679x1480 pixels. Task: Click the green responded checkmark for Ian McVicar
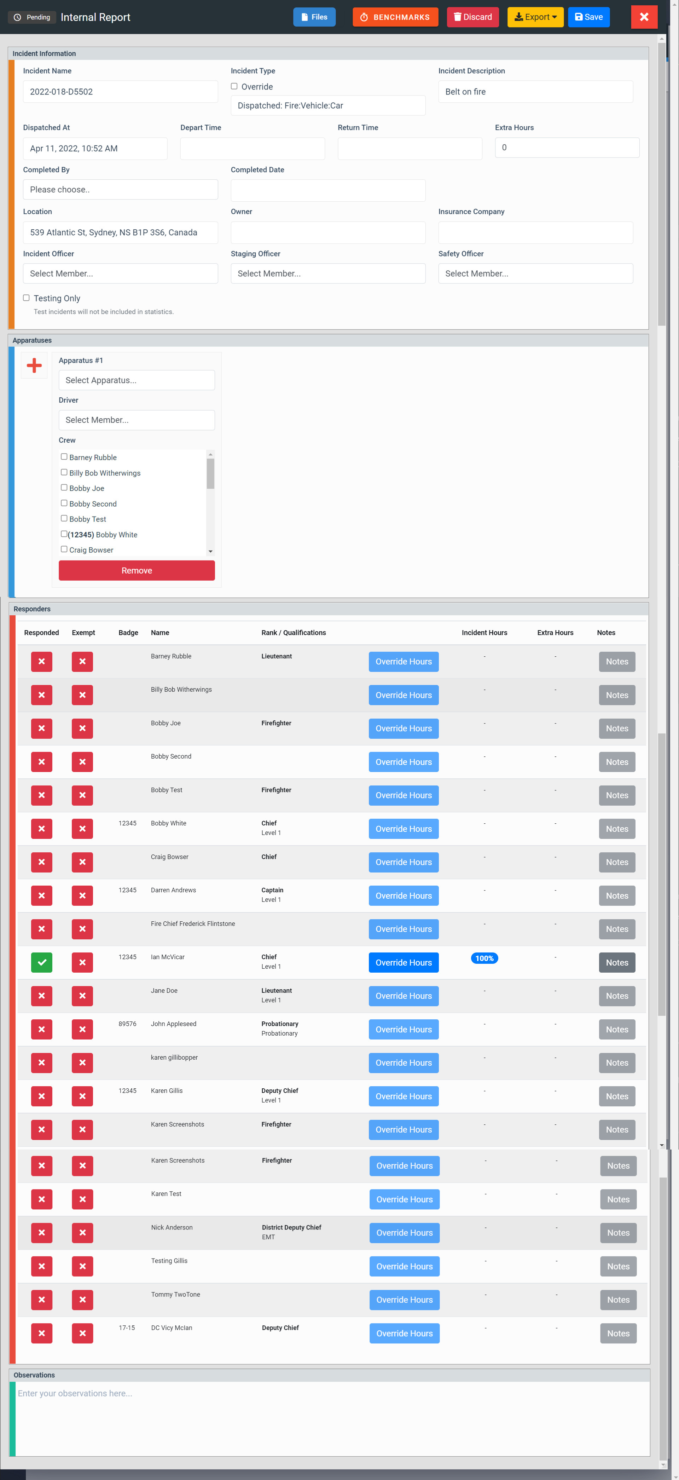[41, 962]
